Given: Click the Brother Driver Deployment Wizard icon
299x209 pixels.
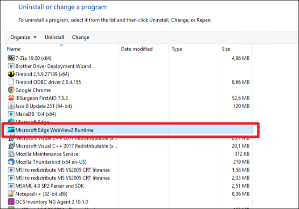Looking at the screenshot, I should [11, 66].
